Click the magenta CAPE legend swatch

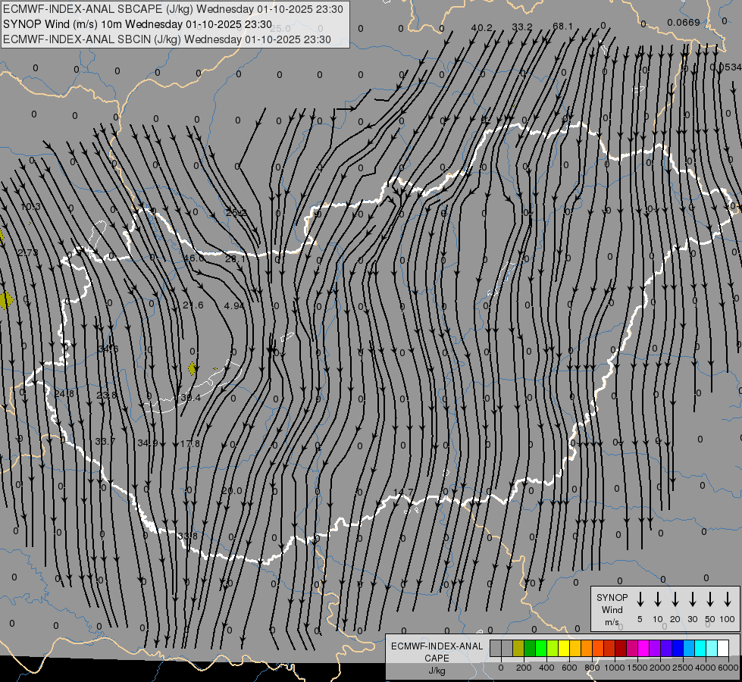pos(643,648)
